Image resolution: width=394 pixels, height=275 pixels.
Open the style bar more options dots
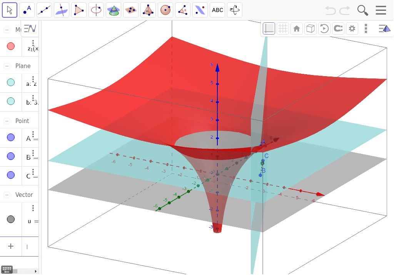[366, 28]
